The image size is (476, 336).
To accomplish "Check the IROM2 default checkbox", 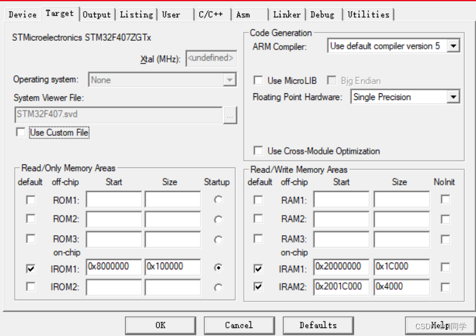I will pyautogui.click(x=31, y=287).
